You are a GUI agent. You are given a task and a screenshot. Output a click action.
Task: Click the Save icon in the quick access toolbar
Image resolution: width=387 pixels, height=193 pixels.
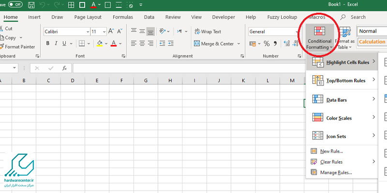click(31, 5)
